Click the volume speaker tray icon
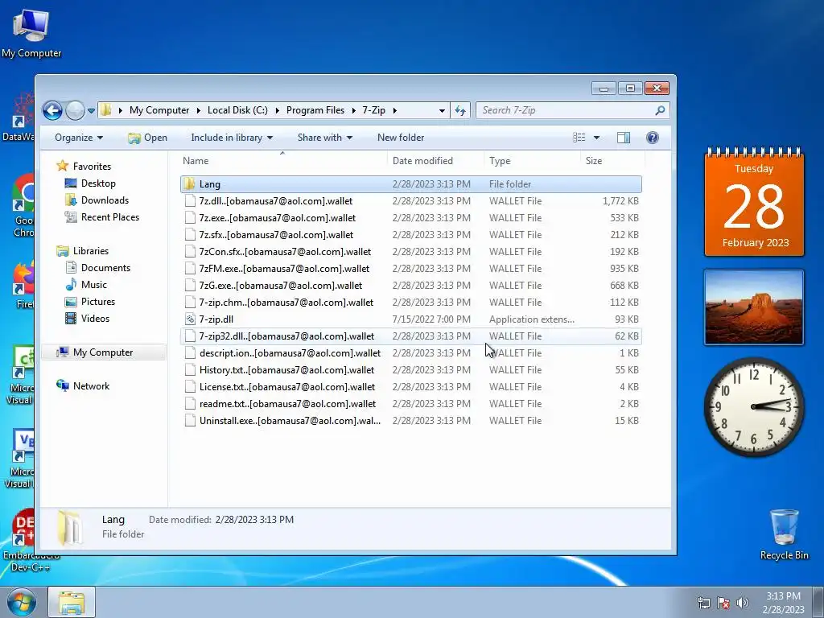Screen dimensions: 824x618 click(x=743, y=603)
